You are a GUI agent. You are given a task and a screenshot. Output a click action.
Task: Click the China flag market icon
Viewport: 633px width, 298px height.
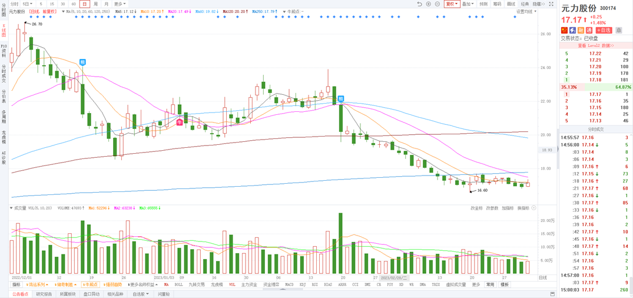point(564,30)
